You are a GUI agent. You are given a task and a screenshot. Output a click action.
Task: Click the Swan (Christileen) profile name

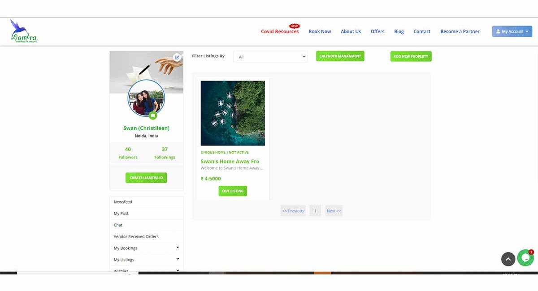(x=146, y=128)
